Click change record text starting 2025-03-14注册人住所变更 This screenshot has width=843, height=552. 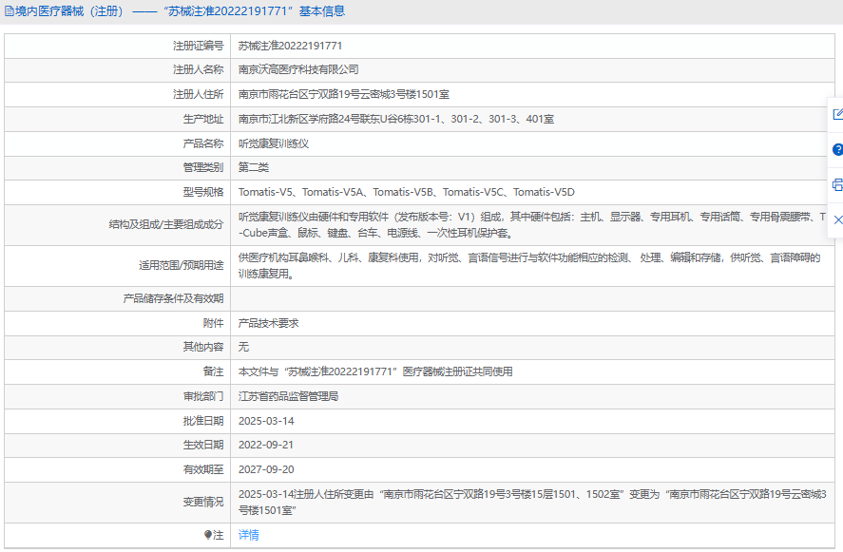tap(532, 502)
